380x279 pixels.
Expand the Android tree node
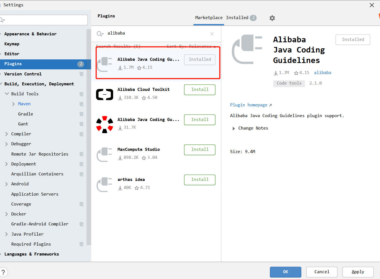(6, 184)
